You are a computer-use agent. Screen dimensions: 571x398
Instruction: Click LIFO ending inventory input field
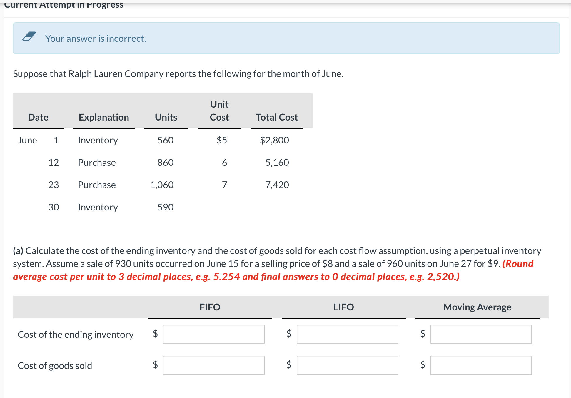(347, 334)
